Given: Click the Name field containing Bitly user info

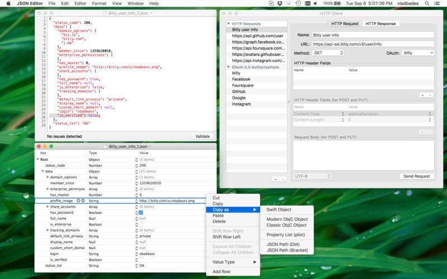Looking at the screenshot, I should pos(373,35).
